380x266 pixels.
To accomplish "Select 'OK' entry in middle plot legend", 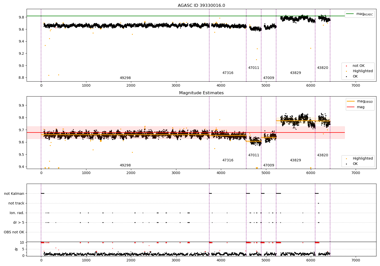I will pos(355,164).
